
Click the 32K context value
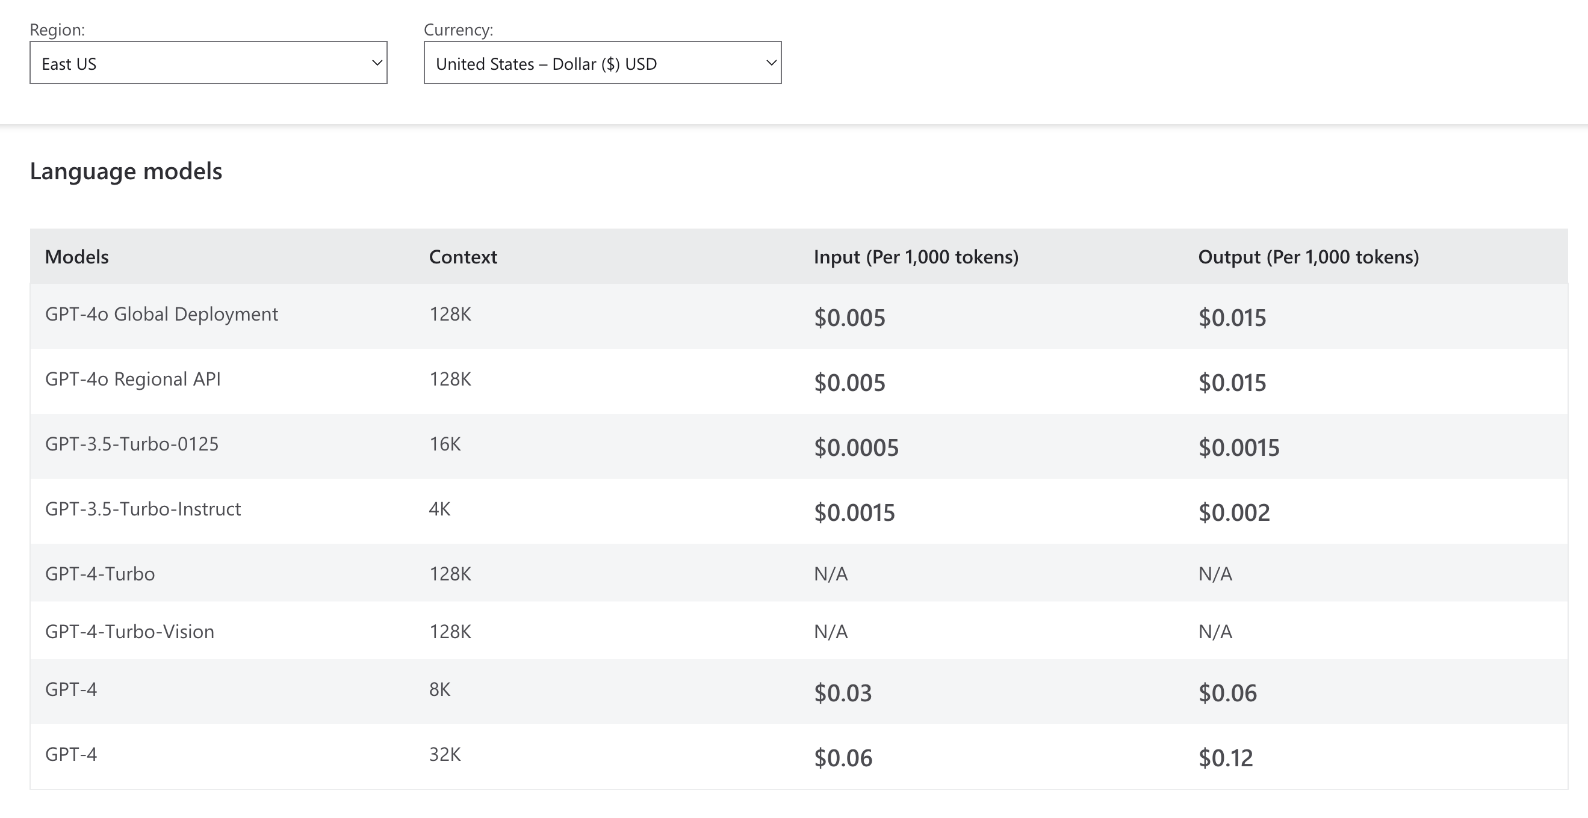(445, 755)
